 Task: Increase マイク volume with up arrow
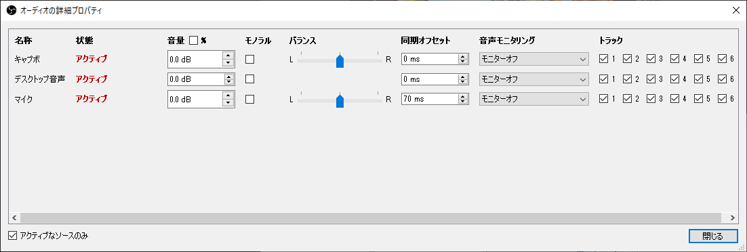228,96
